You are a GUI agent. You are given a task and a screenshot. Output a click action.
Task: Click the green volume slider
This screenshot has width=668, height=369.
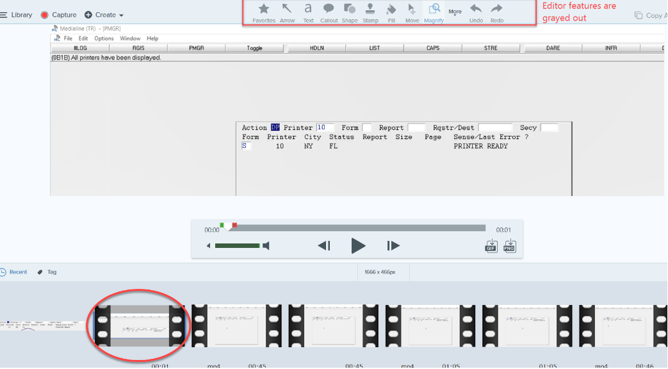click(x=237, y=245)
